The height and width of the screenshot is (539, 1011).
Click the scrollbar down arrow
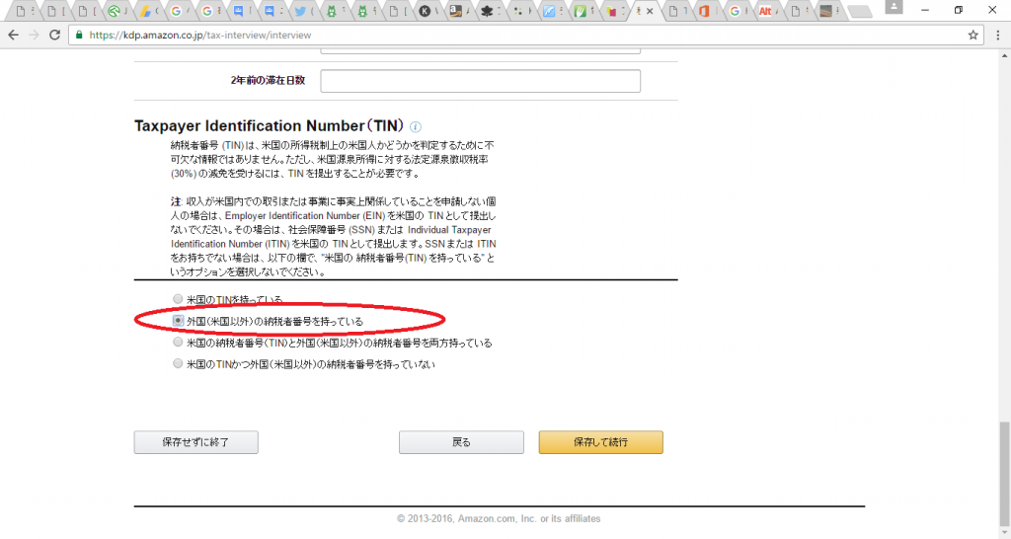point(1004,532)
